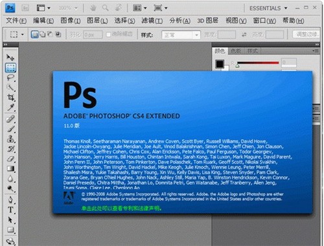Click the red R color slider

(x=258, y=63)
